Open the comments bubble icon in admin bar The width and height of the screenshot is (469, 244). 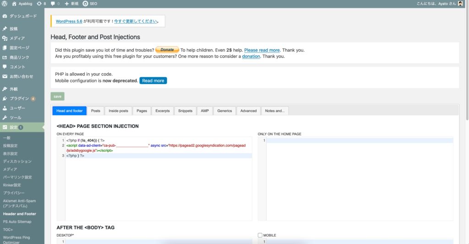coord(53,4)
